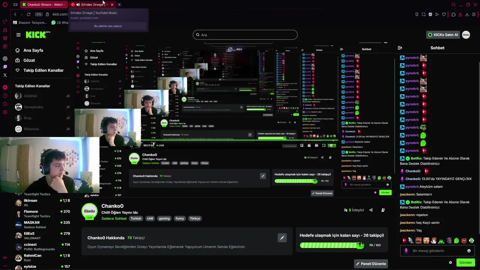Image resolution: width=480 pixels, height=270 pixels.
Task: Open the Kick hamburger menu
Action: pyautogui.click(x=18, y=35)
